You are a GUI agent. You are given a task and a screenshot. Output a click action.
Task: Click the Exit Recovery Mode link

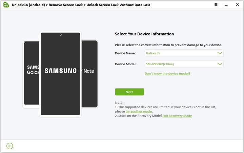coord(177,116)
